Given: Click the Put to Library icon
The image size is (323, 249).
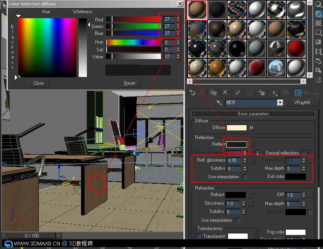Looking at the screenshot, I should (x=261, y=92).
